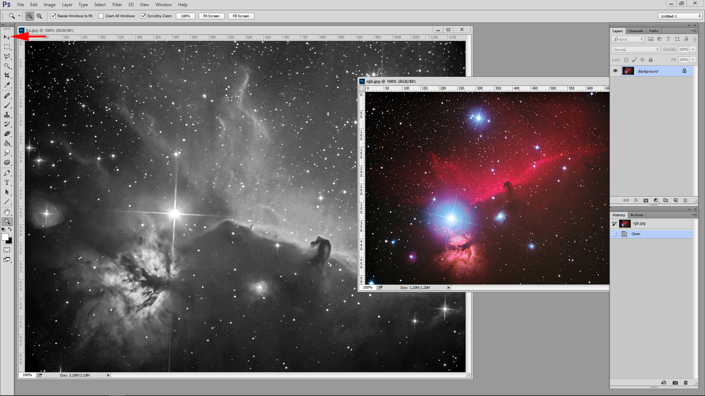
Task: Select the Hand tool
Action: [x=7, y=212]
